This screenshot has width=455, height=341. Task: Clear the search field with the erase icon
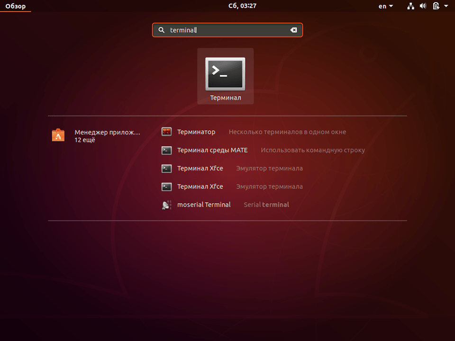(x=293, y=30)
